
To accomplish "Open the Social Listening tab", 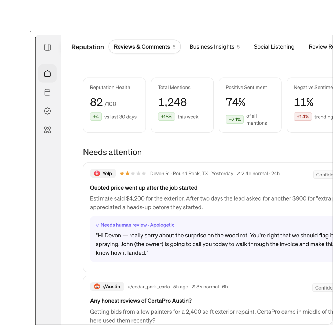I will pos(274,47).
